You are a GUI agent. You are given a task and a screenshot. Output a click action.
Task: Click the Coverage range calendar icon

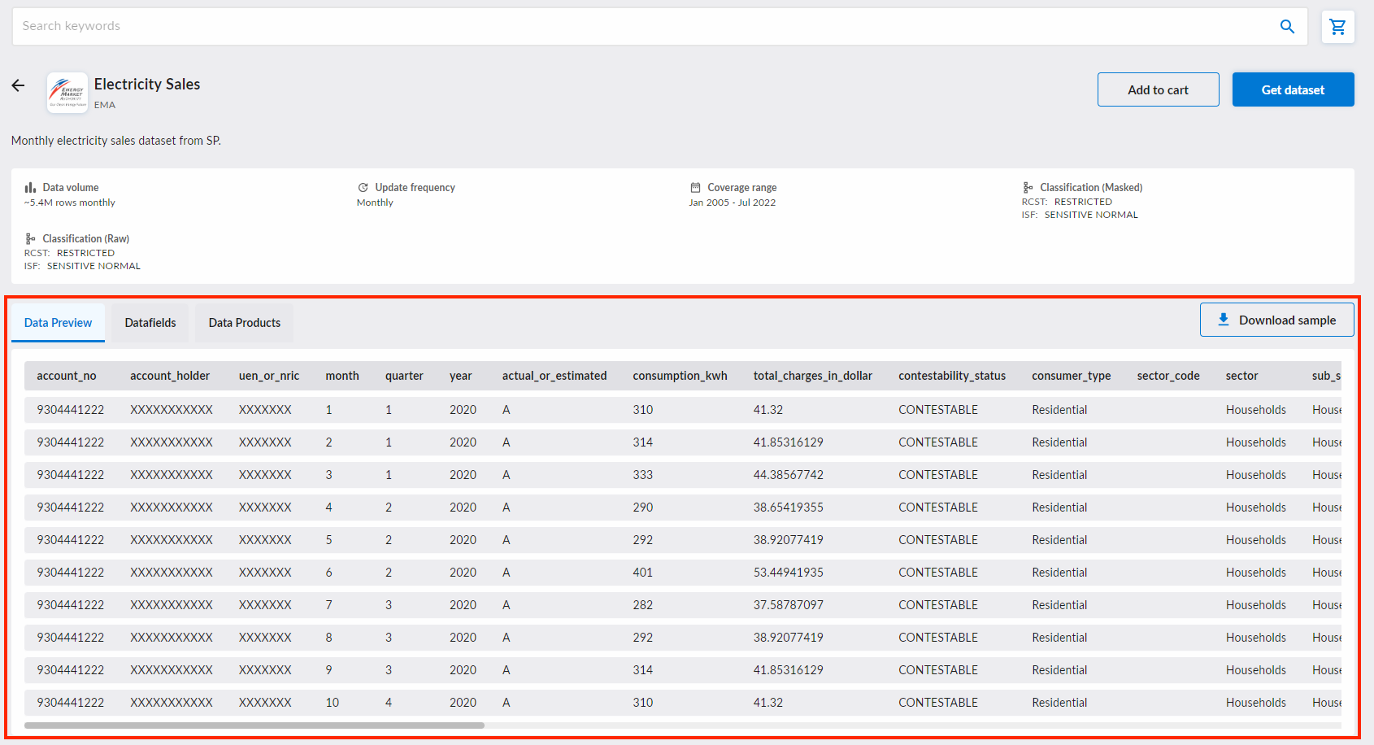point(695,187)
